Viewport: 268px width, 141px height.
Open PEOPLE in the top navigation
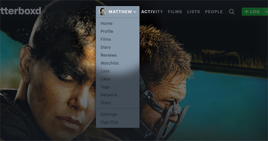click(x=214, y=12)
